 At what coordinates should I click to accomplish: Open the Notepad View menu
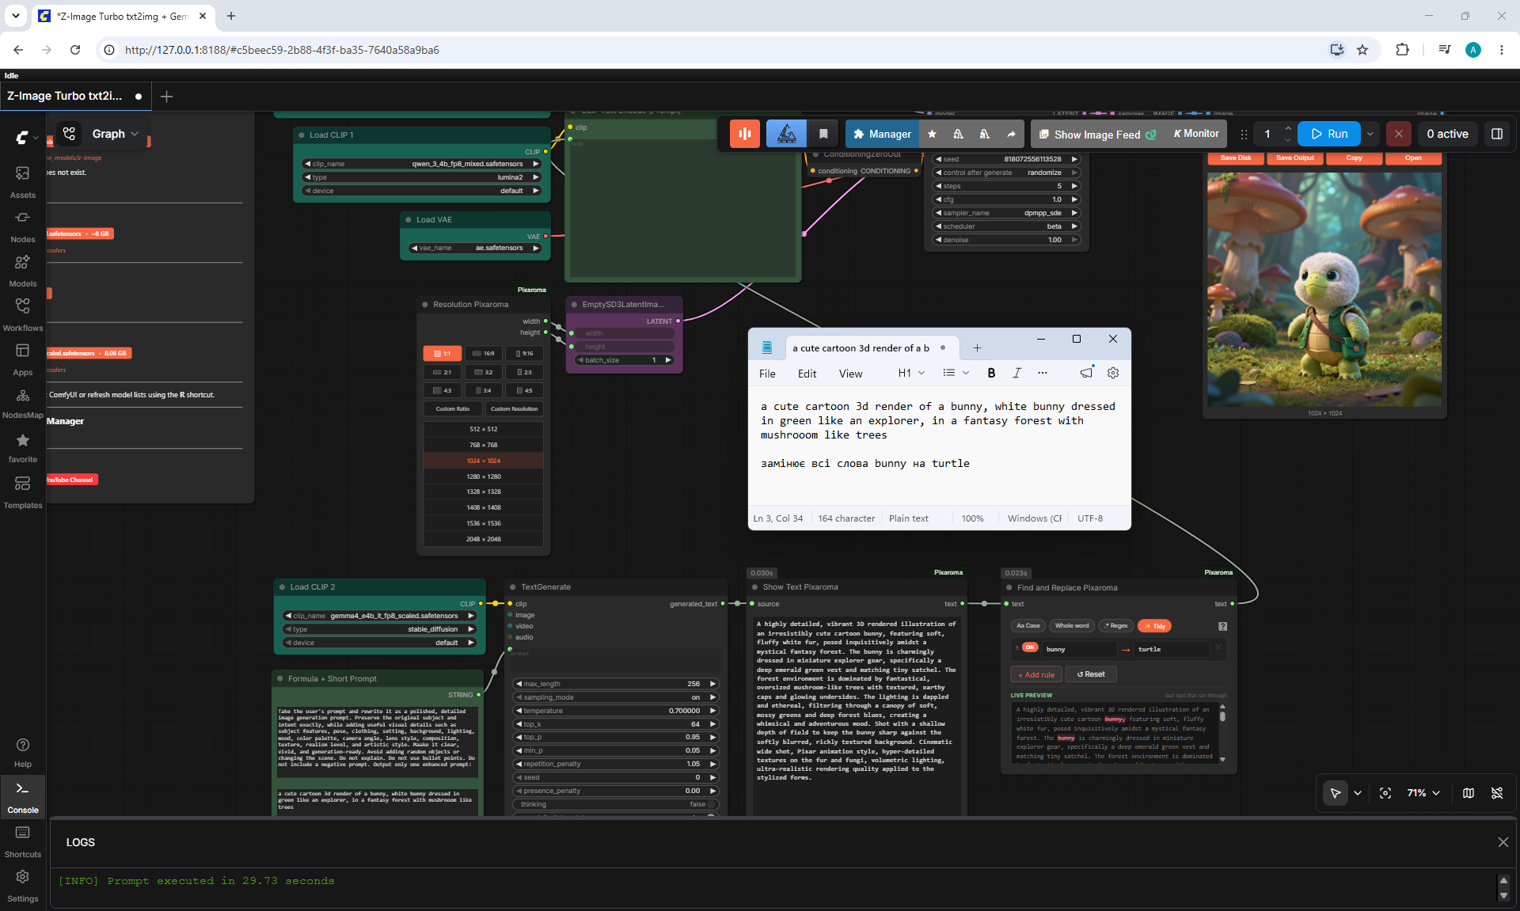pos(850,374)
